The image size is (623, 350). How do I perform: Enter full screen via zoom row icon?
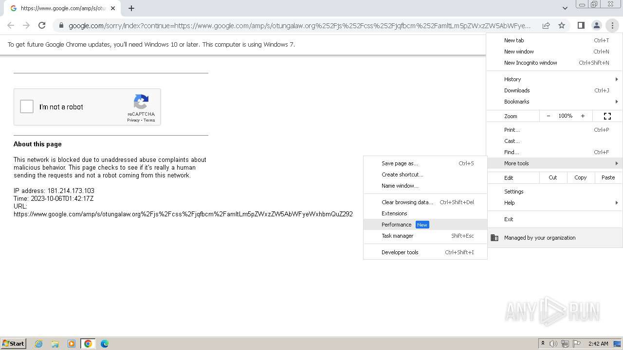coord(607,116)
